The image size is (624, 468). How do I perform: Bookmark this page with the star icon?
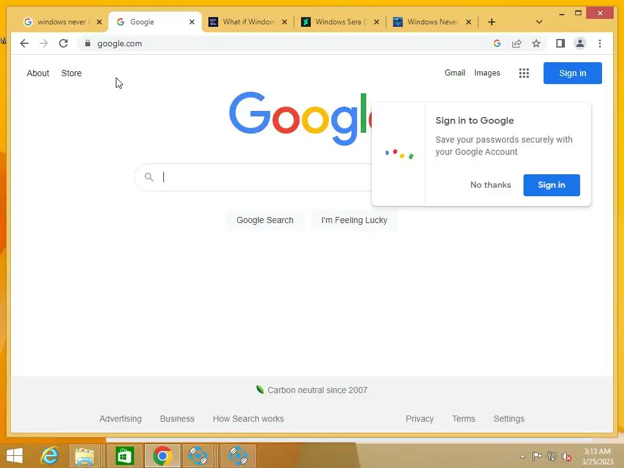point(536,43)
